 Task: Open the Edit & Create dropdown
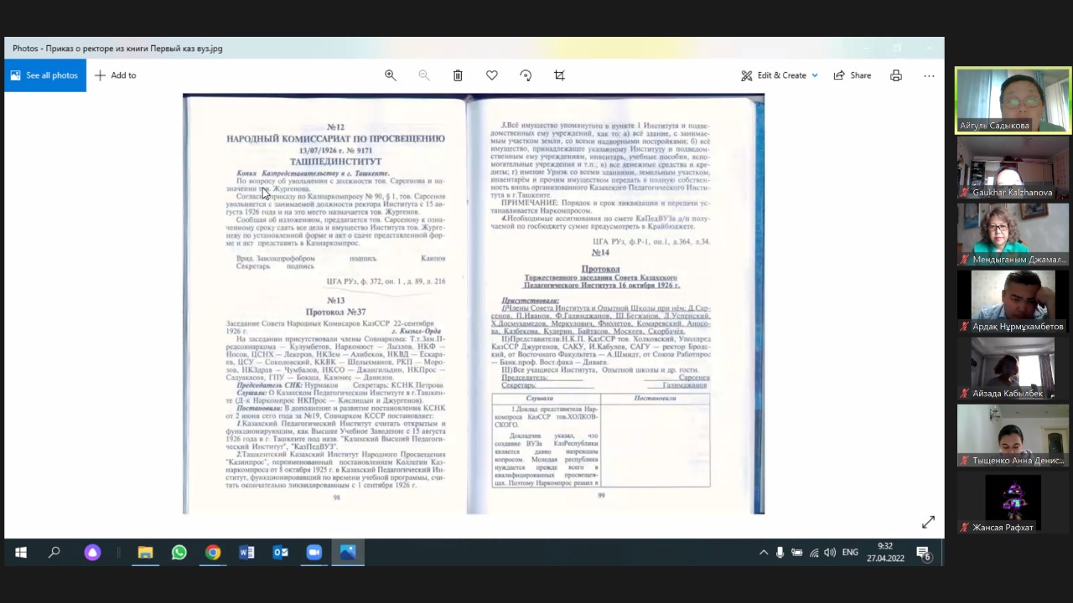click(x=780, y=75)
